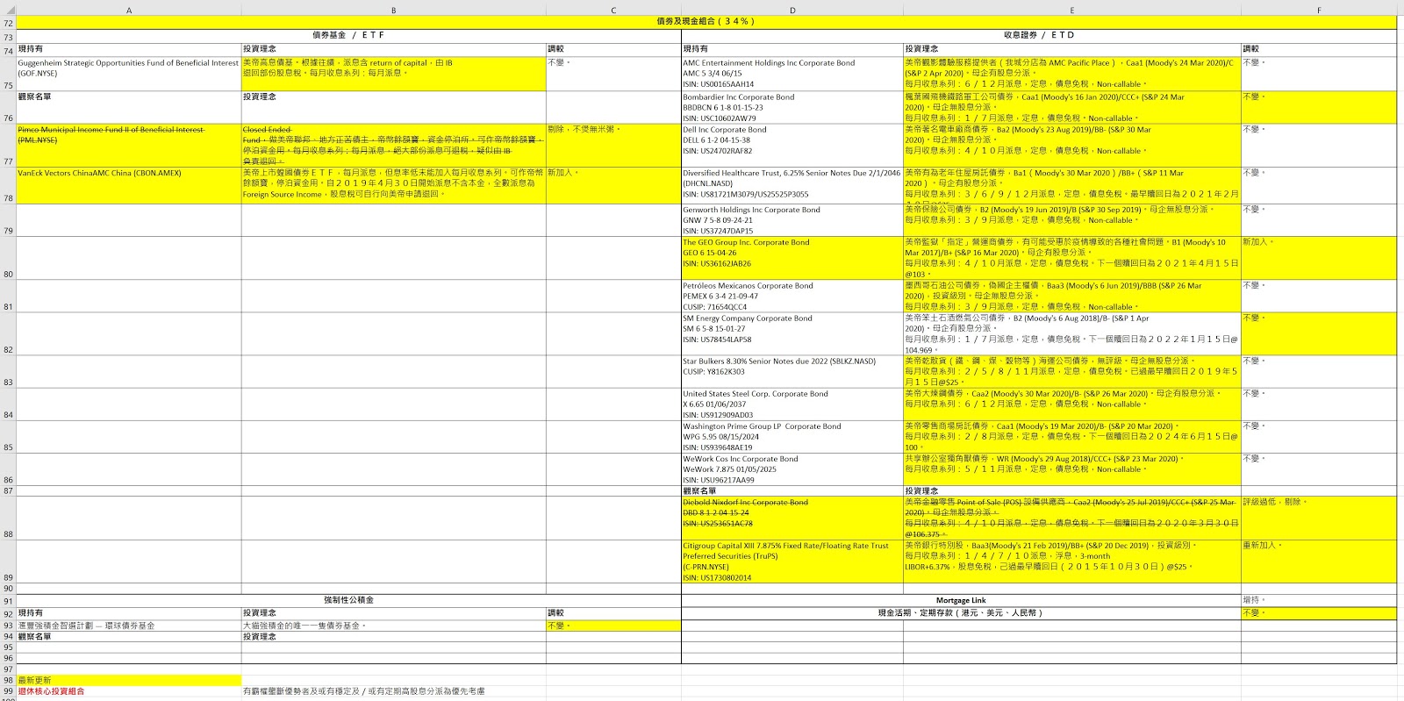Select row 93 header
Image resolution: width=1404 pixels, height=701 pixels.
(x=8, y=626)
